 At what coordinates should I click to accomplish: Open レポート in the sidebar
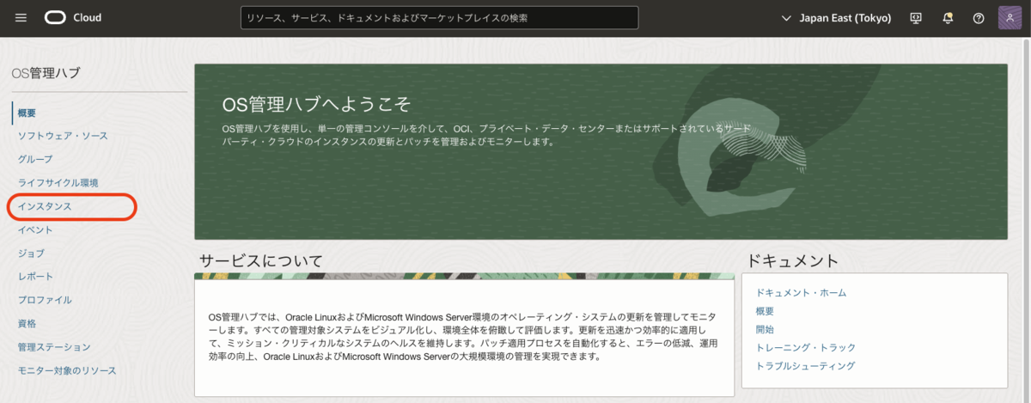tap(35, 277)
